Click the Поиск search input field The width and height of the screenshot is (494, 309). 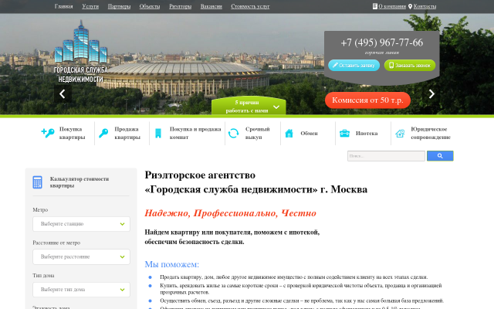[386, 156]
